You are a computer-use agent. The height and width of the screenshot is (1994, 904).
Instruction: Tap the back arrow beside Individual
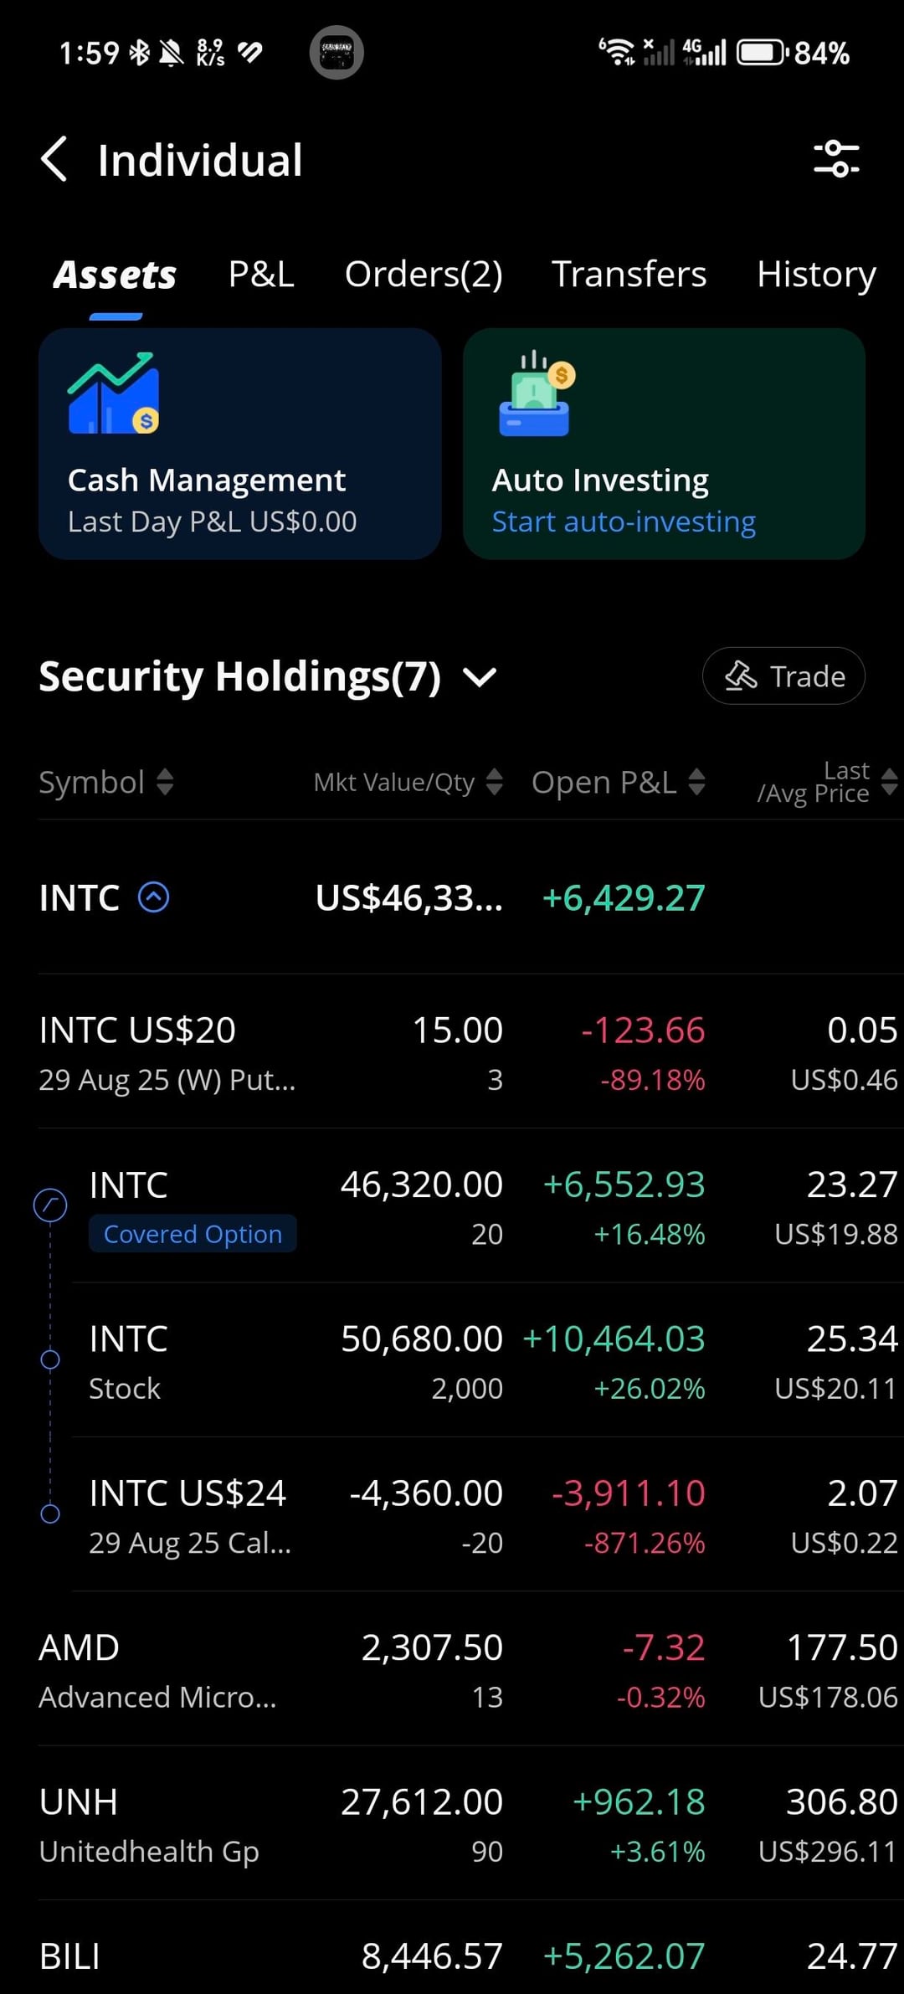click(54, 159)
